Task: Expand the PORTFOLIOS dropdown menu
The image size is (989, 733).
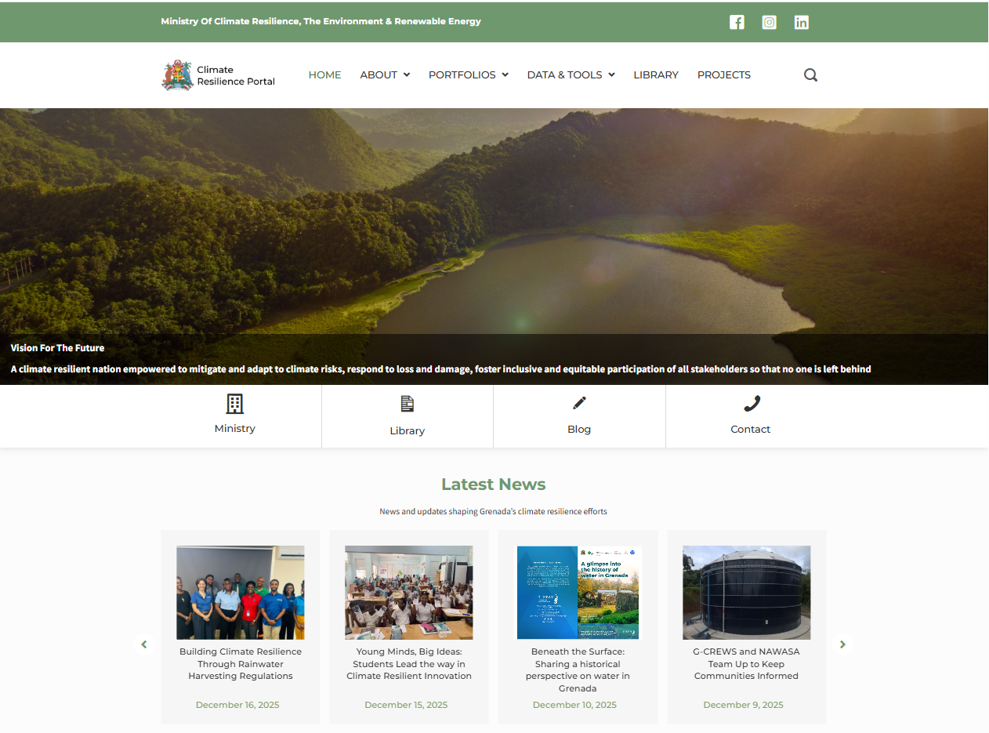Action: coord(468,75)
